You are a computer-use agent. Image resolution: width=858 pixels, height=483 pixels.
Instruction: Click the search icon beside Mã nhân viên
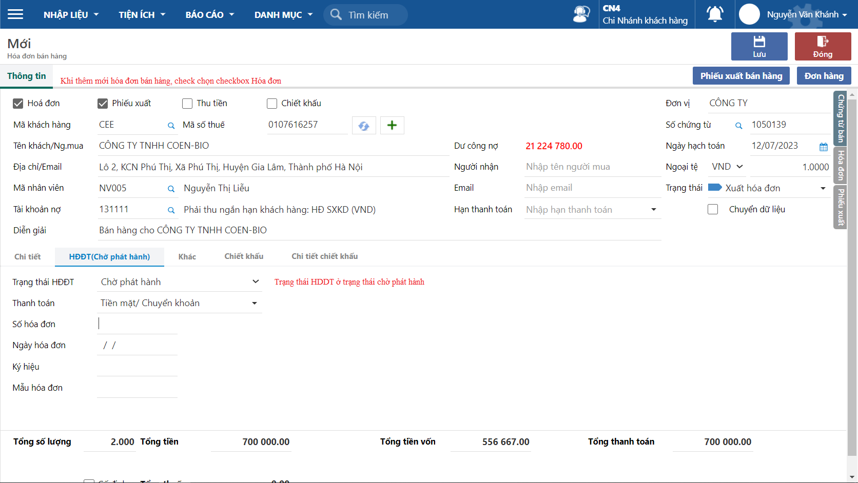tap(171, 189)
